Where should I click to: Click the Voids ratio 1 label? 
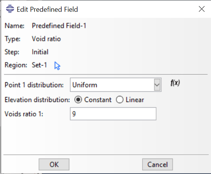[x=24, y=114]
